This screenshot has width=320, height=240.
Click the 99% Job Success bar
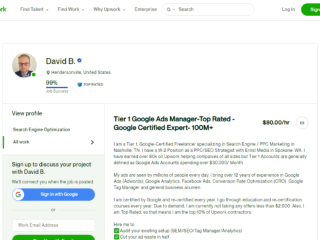click(x=57, y=87)
